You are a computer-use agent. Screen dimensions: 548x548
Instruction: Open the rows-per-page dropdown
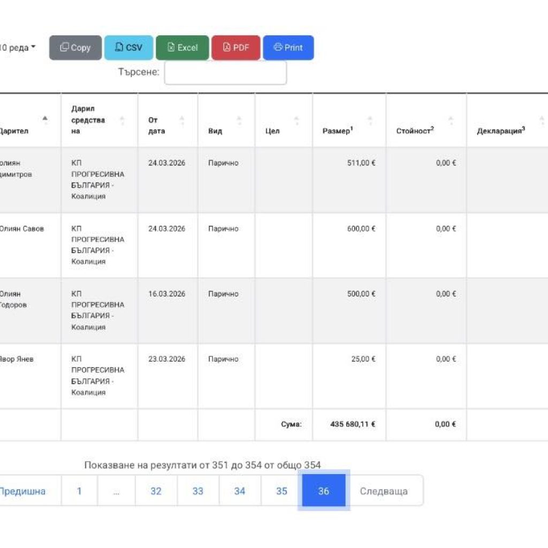click(x=18, y=48)
